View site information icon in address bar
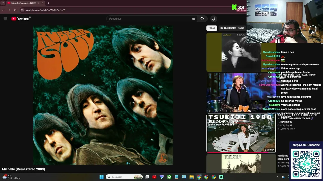The image size is (323, 181). (22, 10)
